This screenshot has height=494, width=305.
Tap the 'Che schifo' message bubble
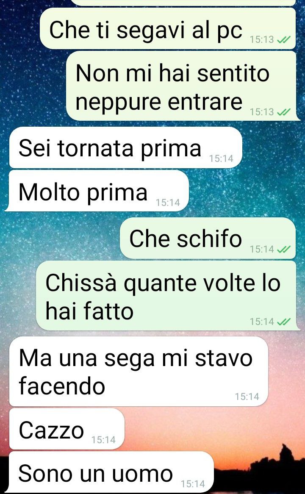click(208, 238)
